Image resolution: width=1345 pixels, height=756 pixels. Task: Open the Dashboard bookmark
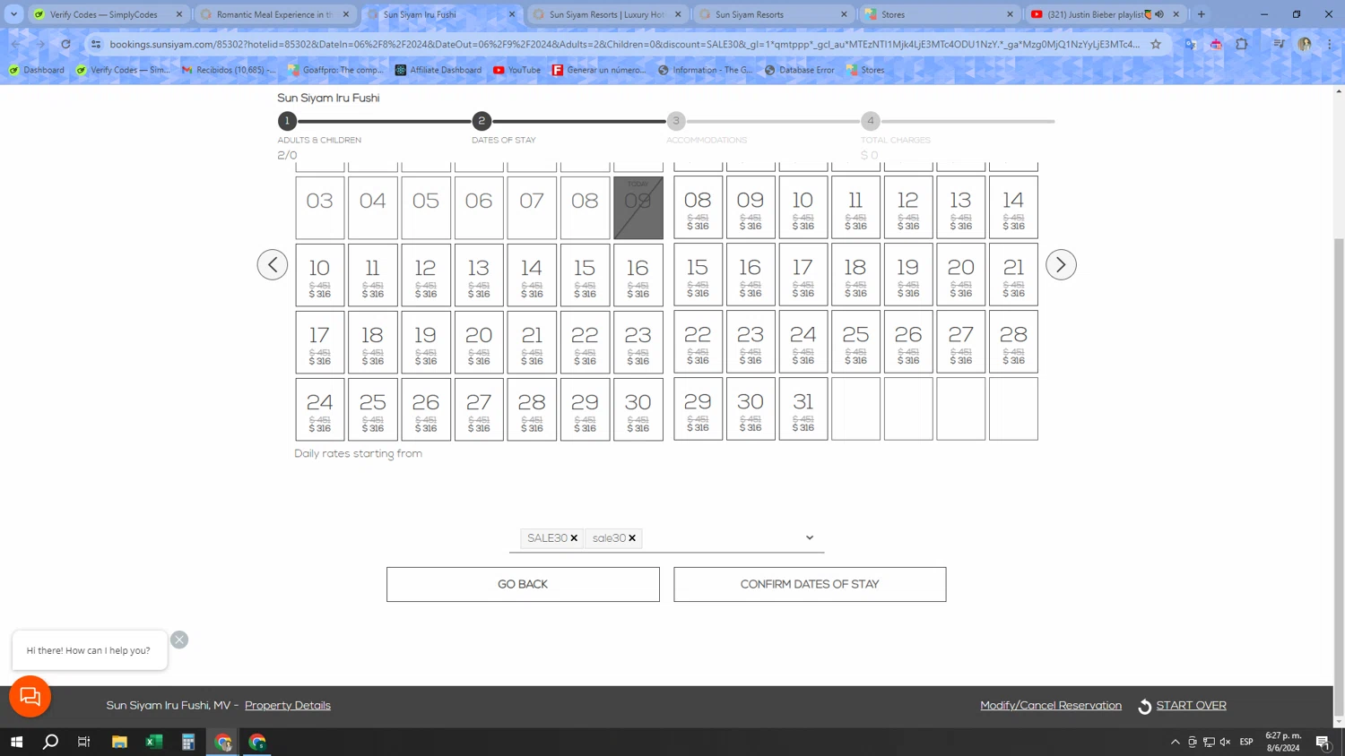[37, 70]
